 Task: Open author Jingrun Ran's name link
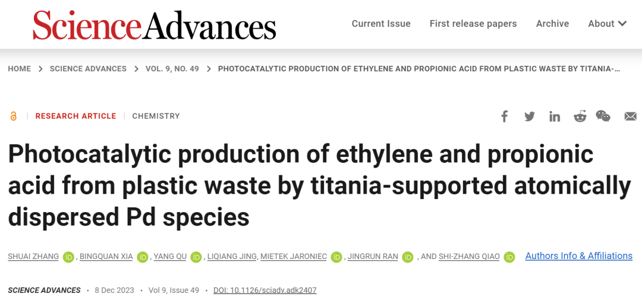pos(373,257)
